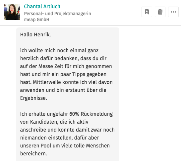Open the Chantal Artiuch name link
The width and height of the screenshot is (181, 161).
click(x=42, y=6)
